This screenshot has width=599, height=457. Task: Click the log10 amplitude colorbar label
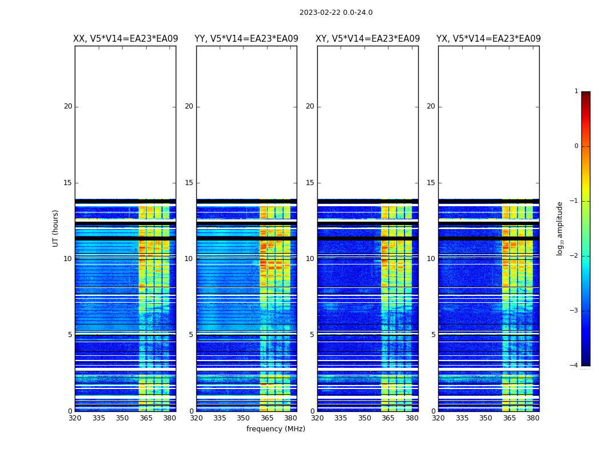point(560,228)
